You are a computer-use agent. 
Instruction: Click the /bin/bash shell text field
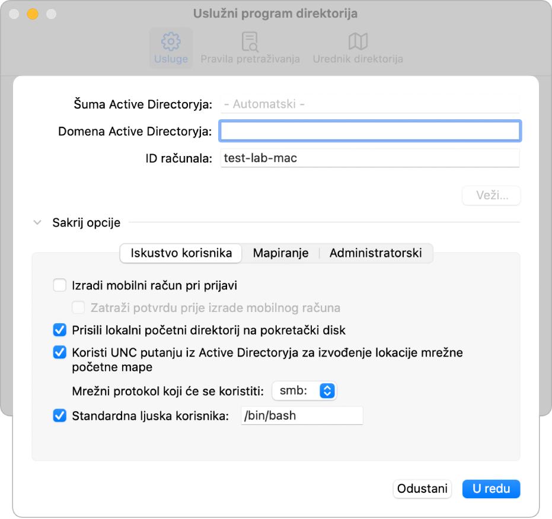point(301,416)
